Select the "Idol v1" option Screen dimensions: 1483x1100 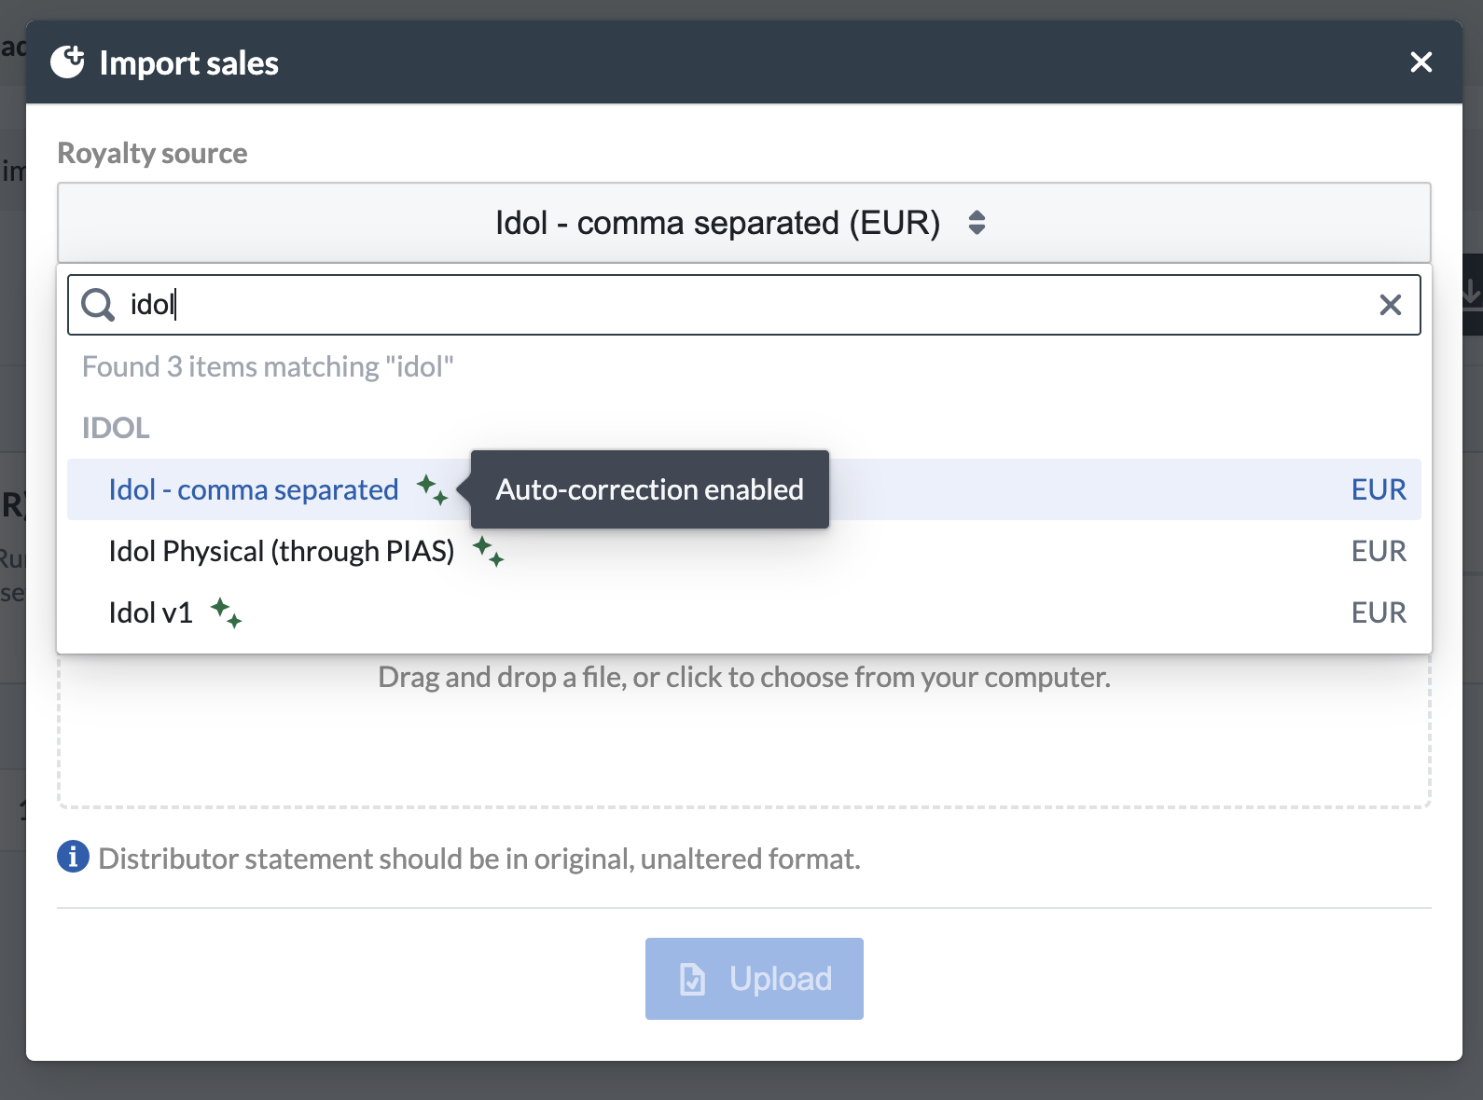743,612
